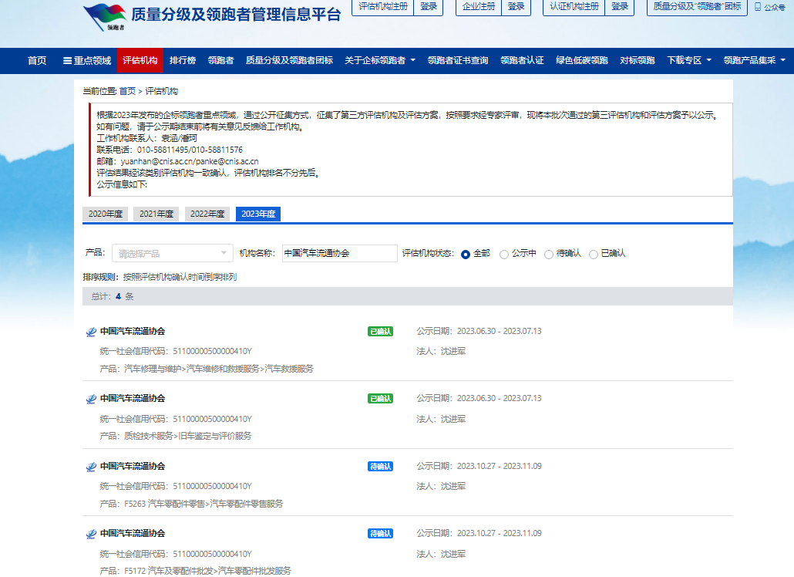Click the 机构名称 search input field
794x577 pixels.
(339, 253)
